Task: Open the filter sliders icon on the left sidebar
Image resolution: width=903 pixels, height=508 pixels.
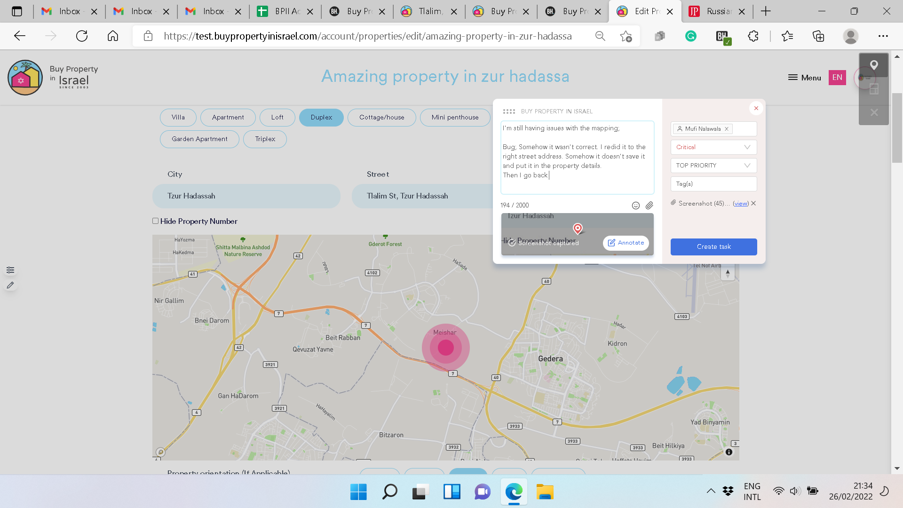Action: tap(10, 270)
